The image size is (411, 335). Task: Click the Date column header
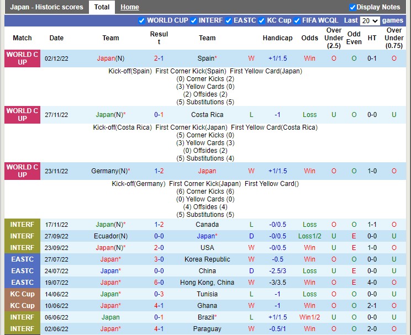[56, 38]
